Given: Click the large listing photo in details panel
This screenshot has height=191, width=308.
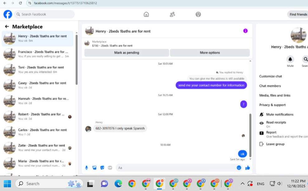Looking at the screenshot, I should click(x=298, y=35).
